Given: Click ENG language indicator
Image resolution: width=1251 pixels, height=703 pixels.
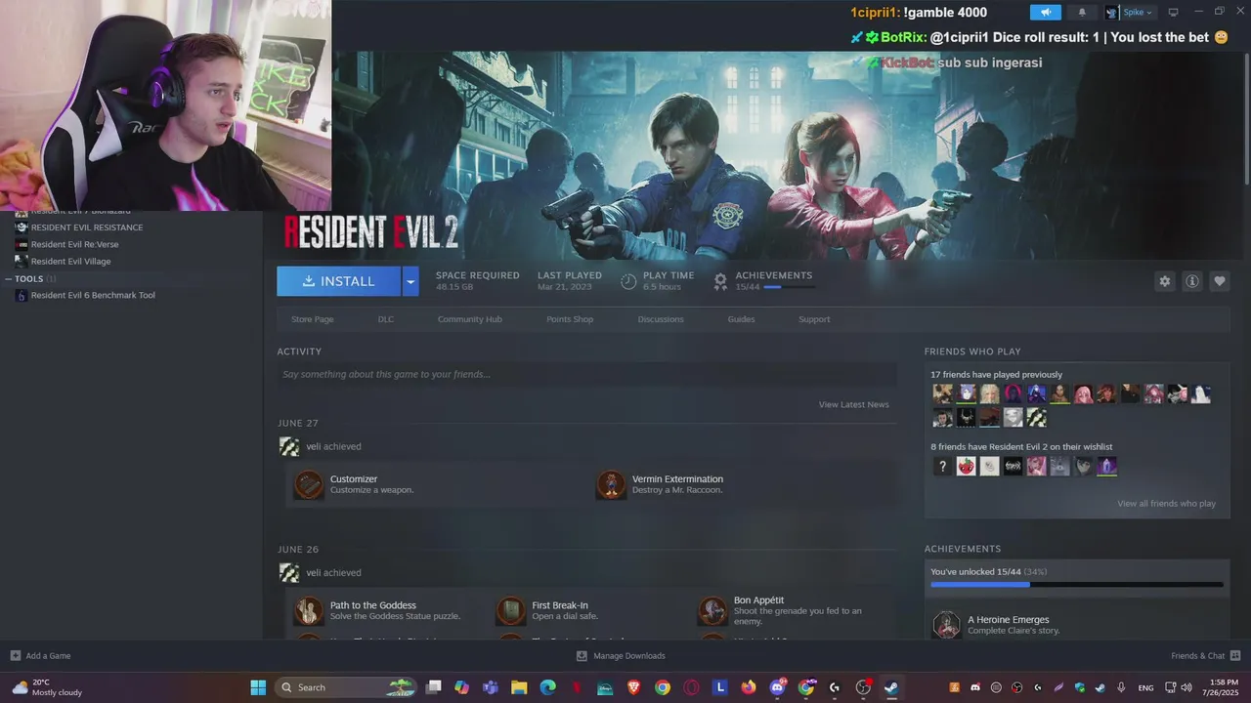Looking at the screenshot, I should [1145, 687].
